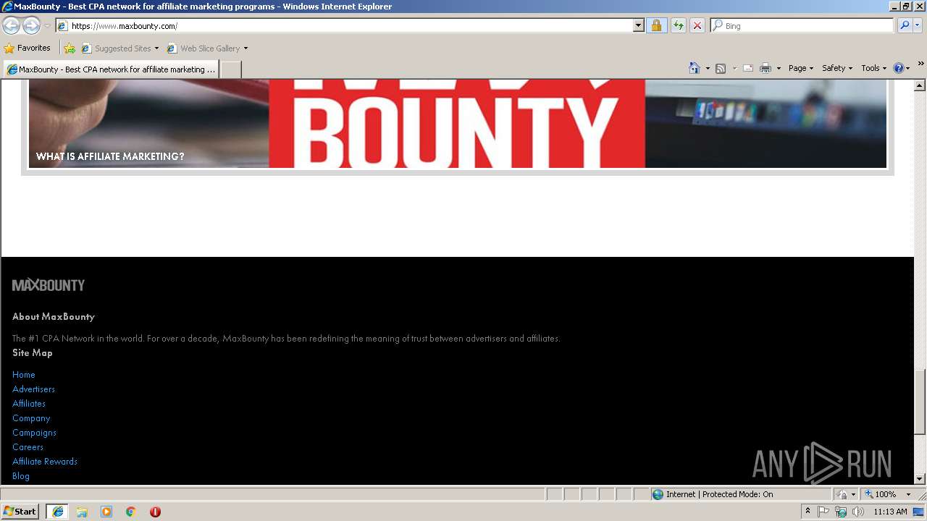Click the Stop loading button

tap(697, 26)
